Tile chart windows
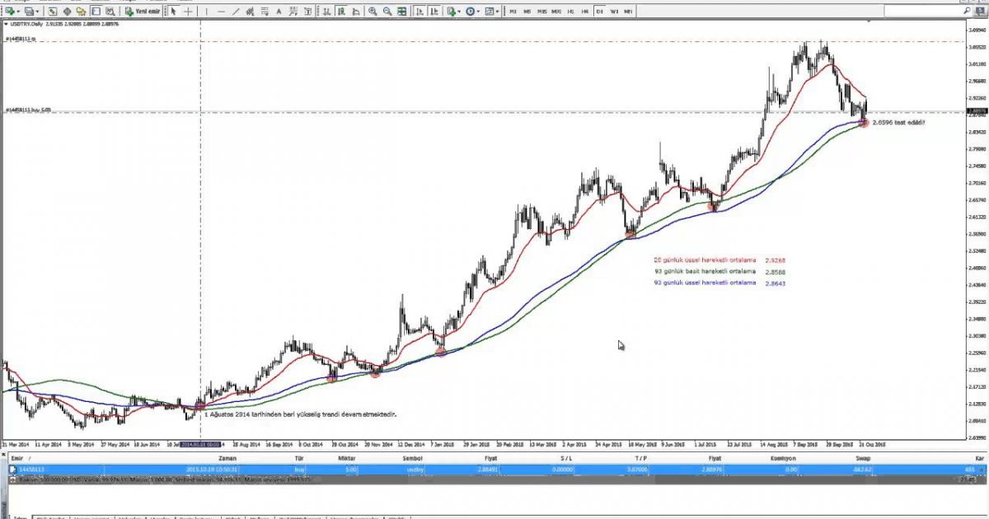 (401, 12)
